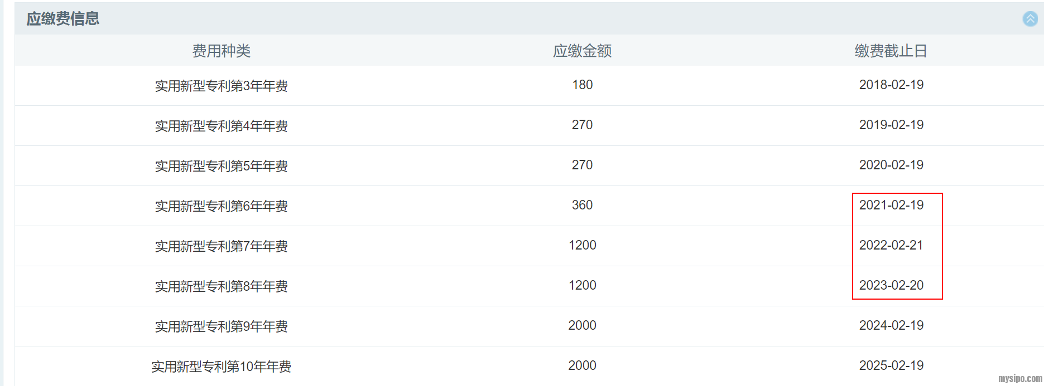The height and width of the screenshot is (386, 1044).
Task: Click the 实用新型专利第5年年费 fee type cell
Action: click(x=222, y=166)
